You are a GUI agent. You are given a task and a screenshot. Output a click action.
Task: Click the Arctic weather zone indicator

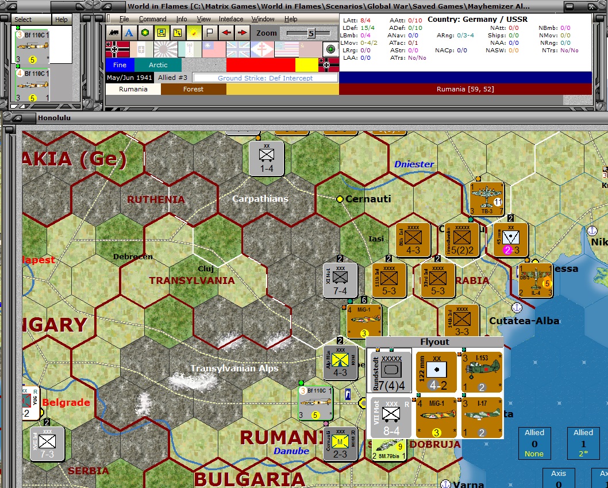[158, 65]
